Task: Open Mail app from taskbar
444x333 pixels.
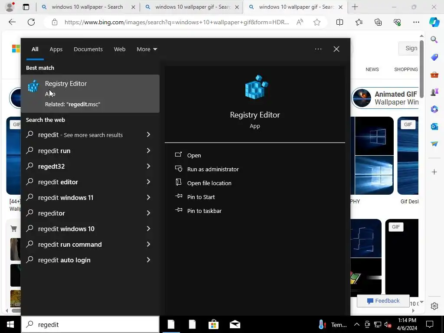Action: (235, 324)
